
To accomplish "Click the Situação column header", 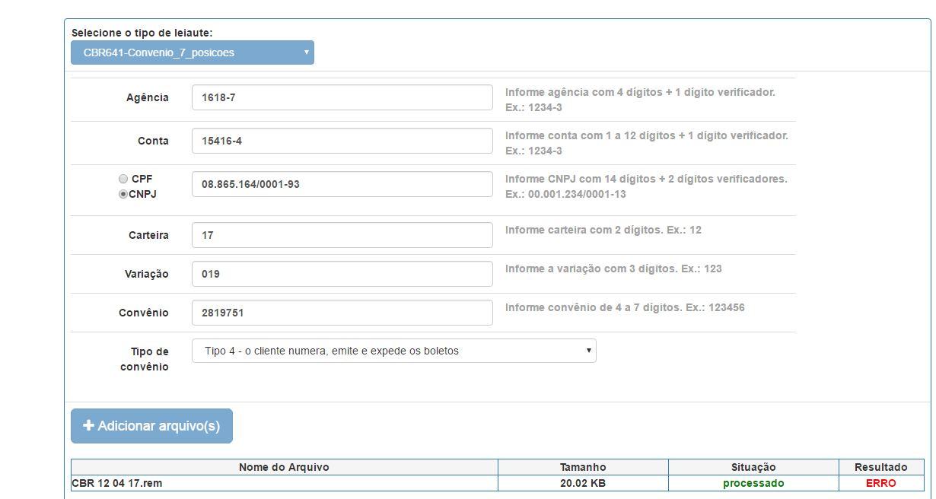I will pyautogui.click(x=753, y=467).
